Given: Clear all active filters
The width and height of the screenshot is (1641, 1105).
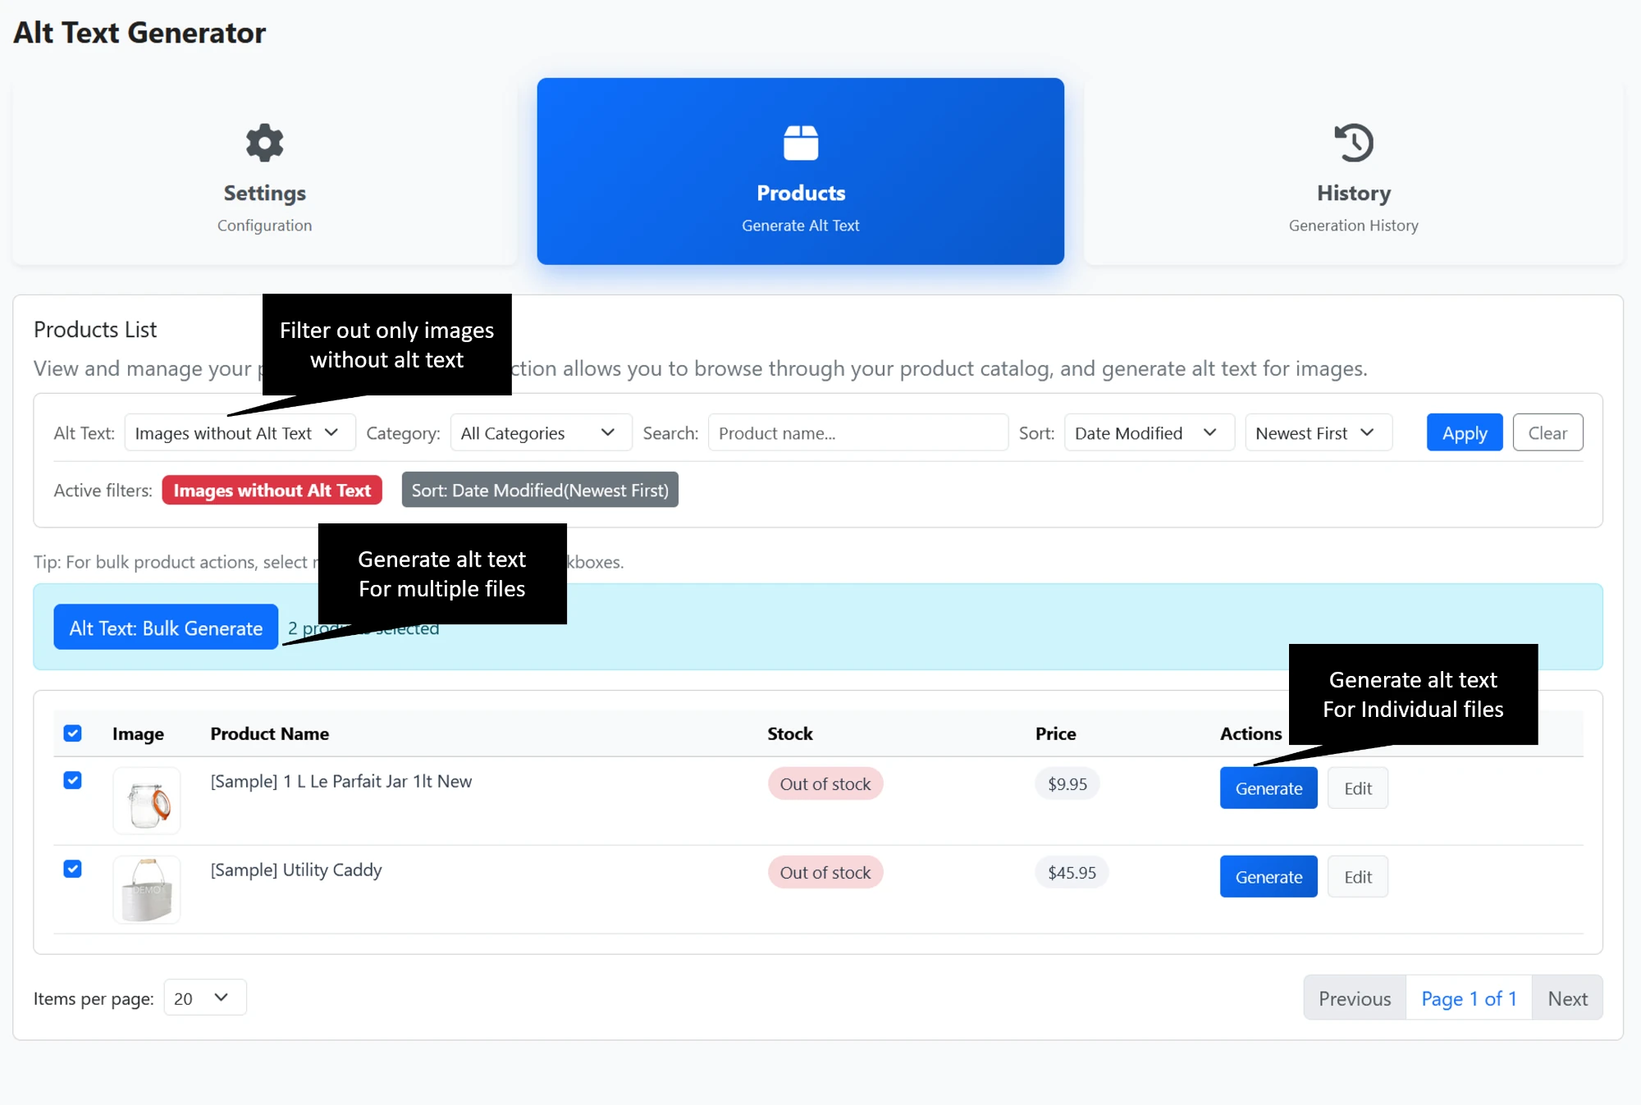Looking at the screenshot, I should 1547,432.
